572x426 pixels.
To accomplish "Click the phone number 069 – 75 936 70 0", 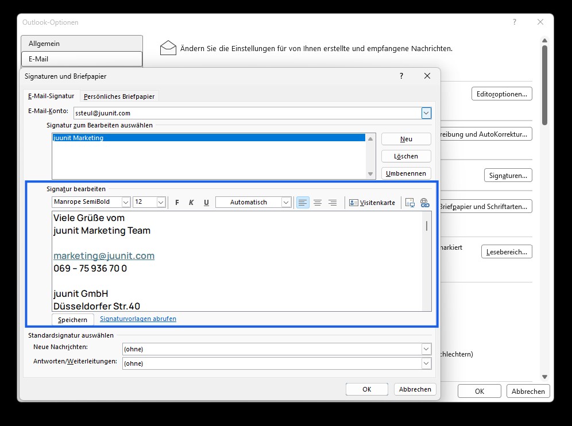I will (x=90, y=269).
